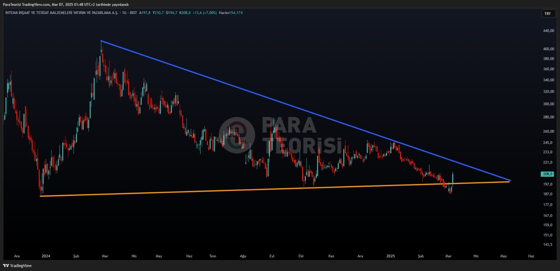560x271 pixels.
Task: Click the Hacim 154,17K volume label
Action: 231,13
